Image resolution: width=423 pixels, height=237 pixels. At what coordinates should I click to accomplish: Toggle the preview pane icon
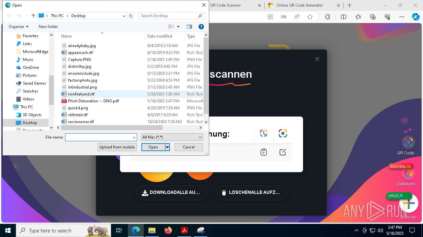[189, 27]
